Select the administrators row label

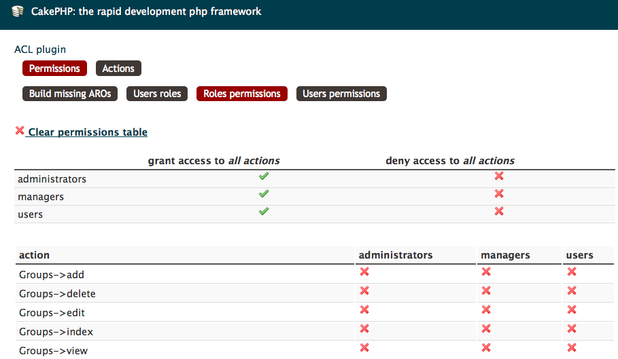click(52, 179)
